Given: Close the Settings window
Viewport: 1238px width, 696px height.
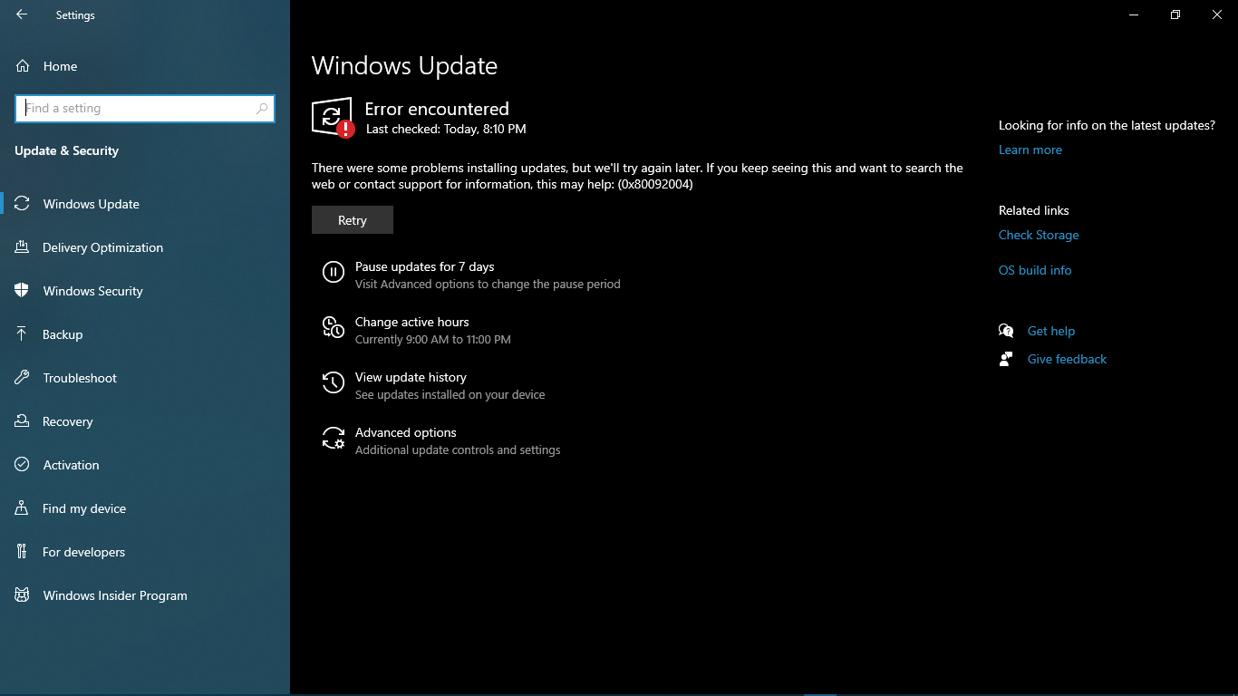Looking at the screenshot, I should coord(1217,14).
